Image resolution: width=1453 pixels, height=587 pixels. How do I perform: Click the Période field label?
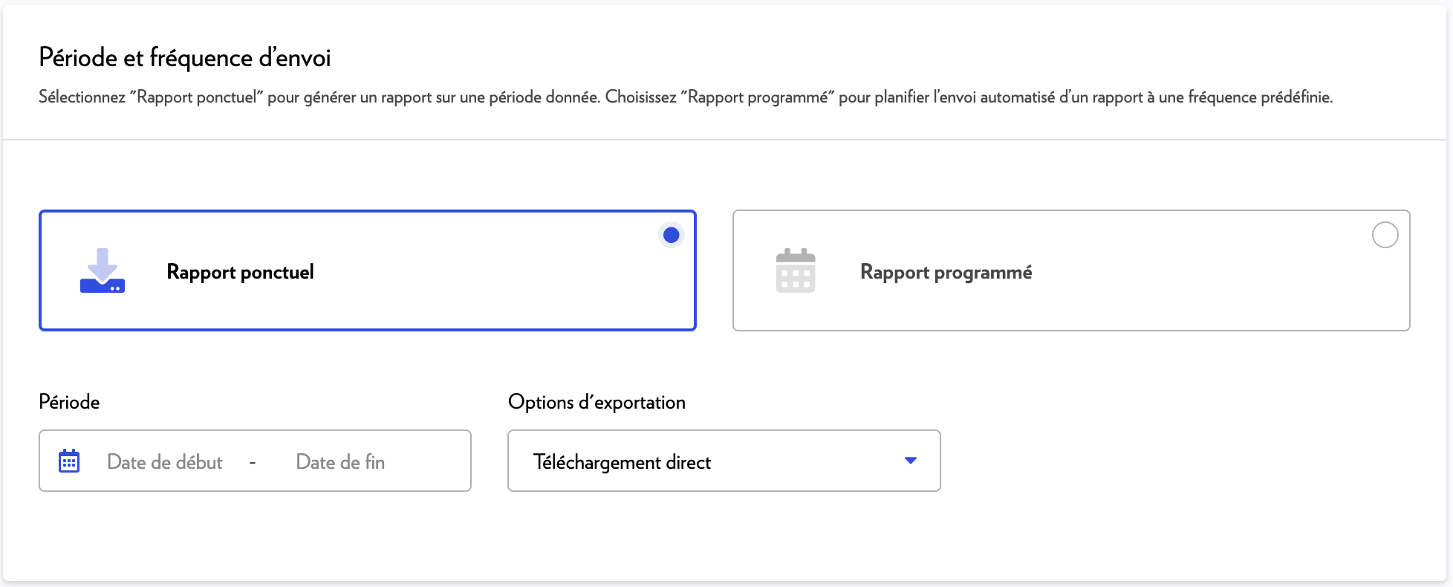tap(69, 402)
